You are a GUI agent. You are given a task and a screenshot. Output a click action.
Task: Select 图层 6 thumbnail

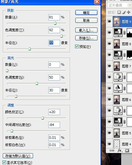pos(117,100)
